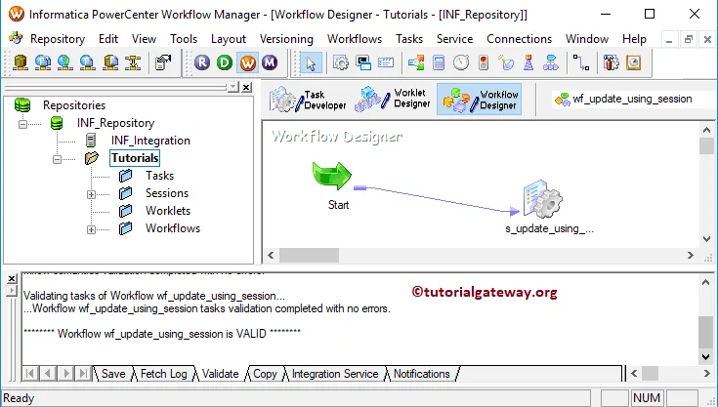This screenshot has height=407, width=718.
Task: Click the globe network repository toolbar icon
Action: pyautogui.click(x=65, y=62)
